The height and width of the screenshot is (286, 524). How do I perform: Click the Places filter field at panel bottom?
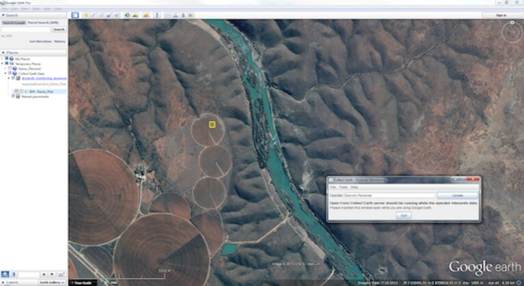click(29, 274)
